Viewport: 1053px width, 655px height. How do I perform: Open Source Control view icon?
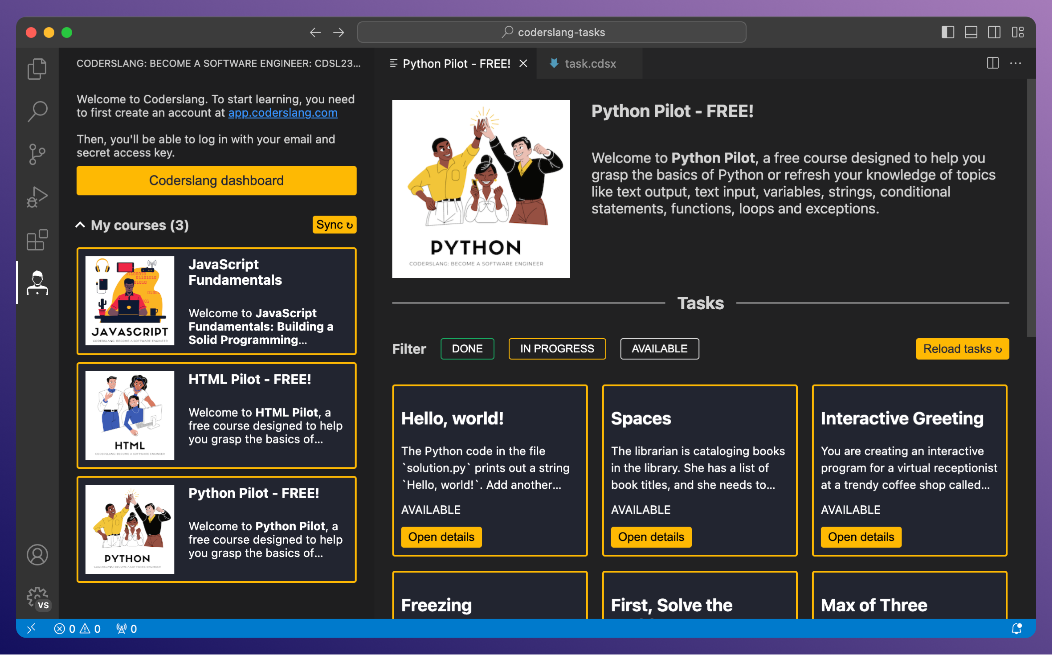pos(37,154)
